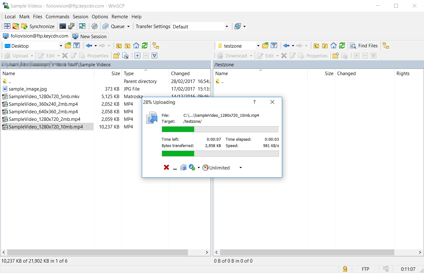The width and height of the screenshot is (424, 273).
Task: Open the Unlimited speed limit dropdown
Action: point(241,168)
